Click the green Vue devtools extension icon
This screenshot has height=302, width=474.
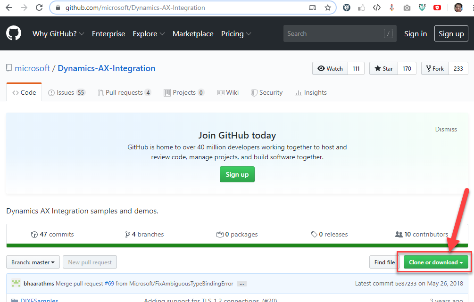point(422,8)
